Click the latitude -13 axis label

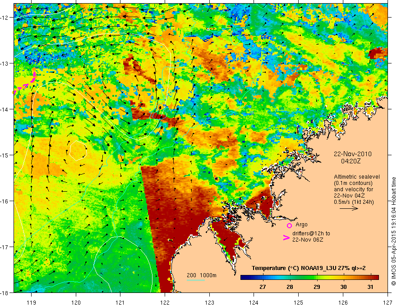pyautogui.click(x=4, y=63)
